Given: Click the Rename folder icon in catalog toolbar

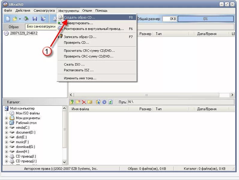Looking at the screenshot, I should pos(90,102).
